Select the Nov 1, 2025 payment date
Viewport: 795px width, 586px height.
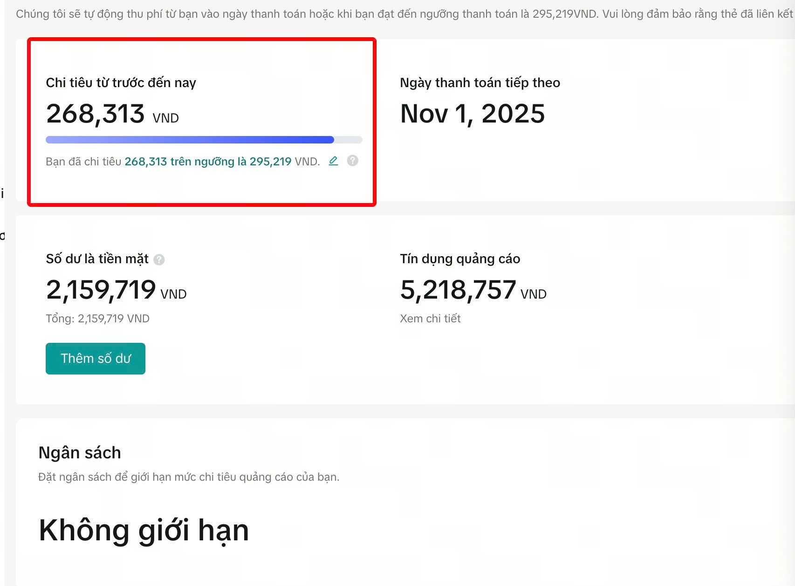tap(472, 114)
